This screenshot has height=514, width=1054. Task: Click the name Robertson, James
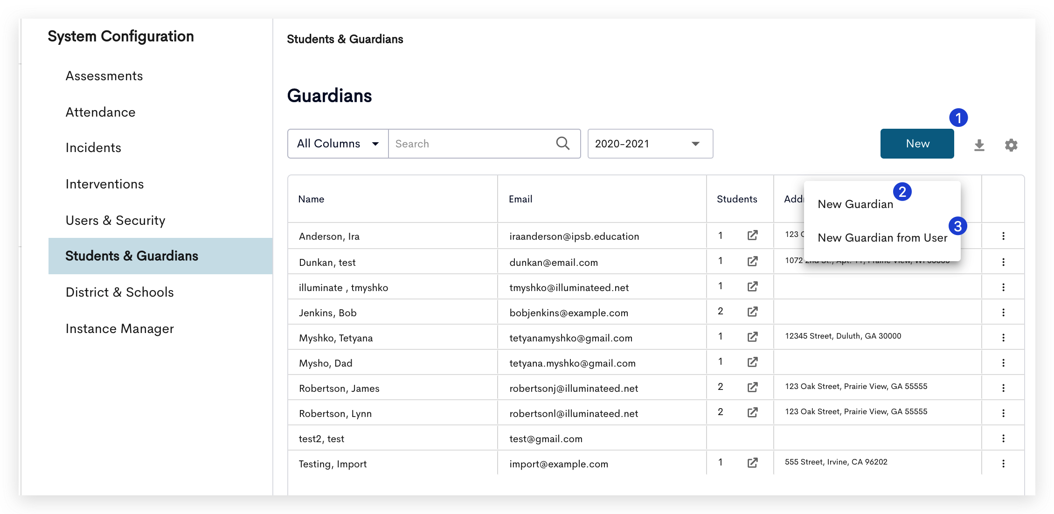coord(339,389)
